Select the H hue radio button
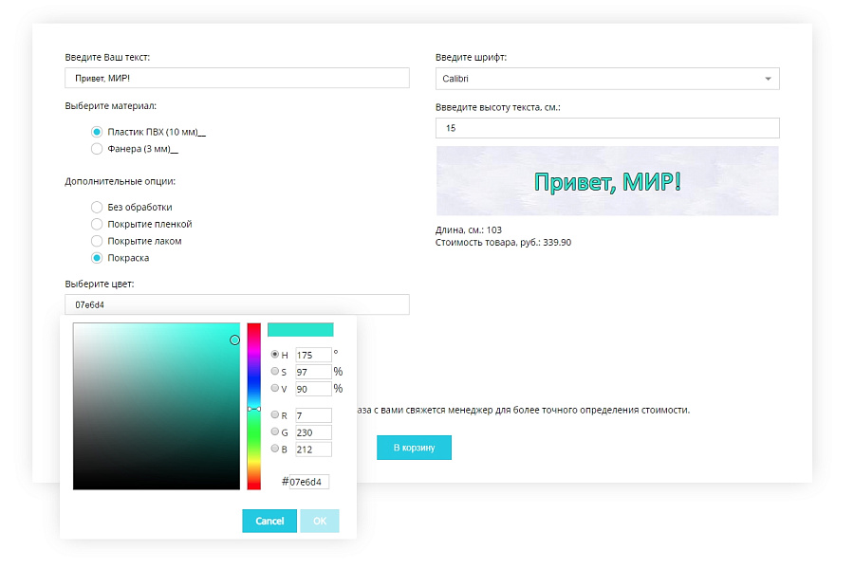 275,355
